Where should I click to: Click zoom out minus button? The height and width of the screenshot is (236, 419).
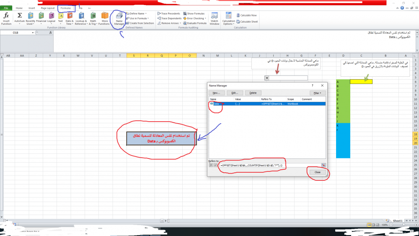click(391, 225)
